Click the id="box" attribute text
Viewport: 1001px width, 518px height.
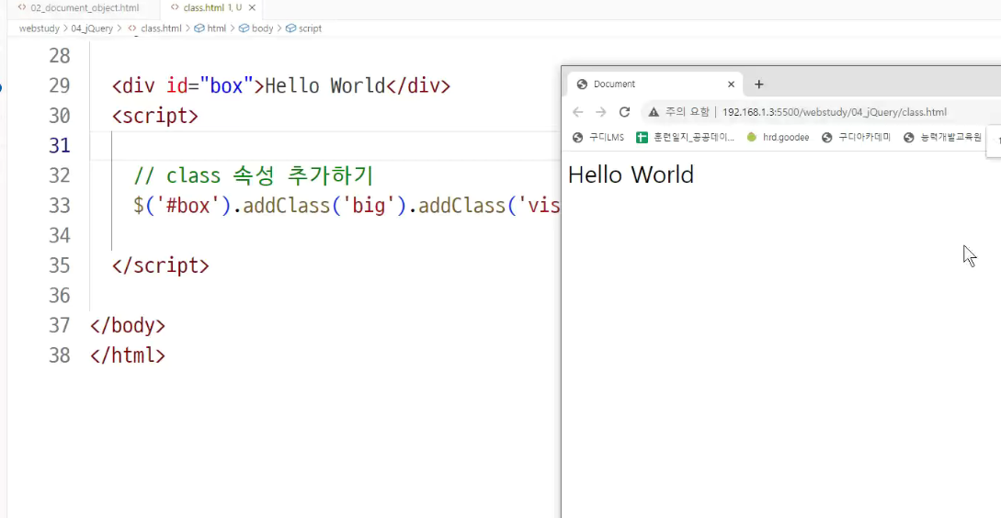click(210, 85)
